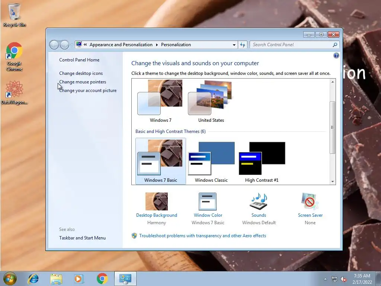Click the network tray icon
Viewport: 381px width, 286px height.
click(334, 279)
